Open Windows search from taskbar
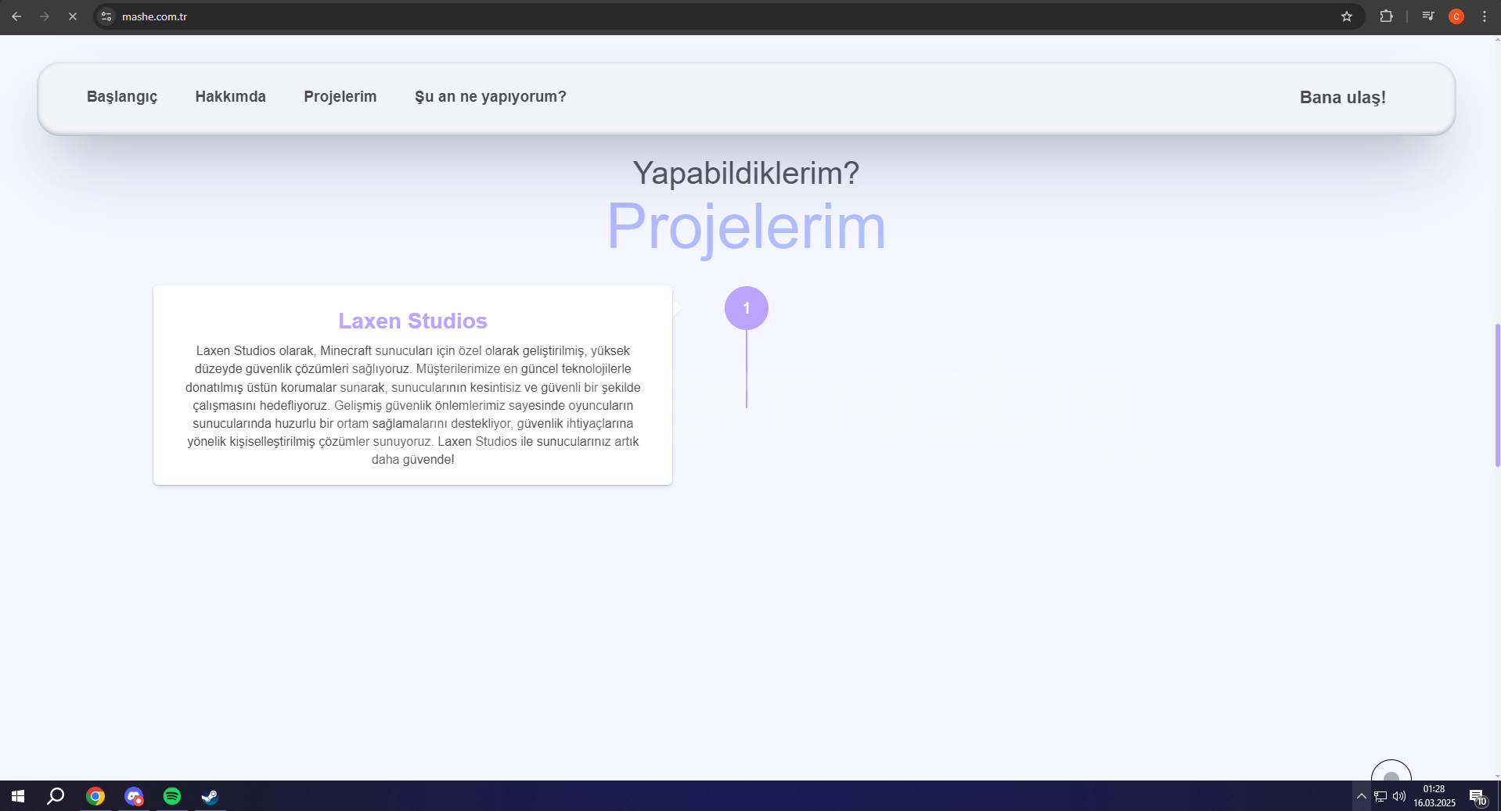Image resolution: width=1501 pixels, height=811 pixels. pos(56,796)
